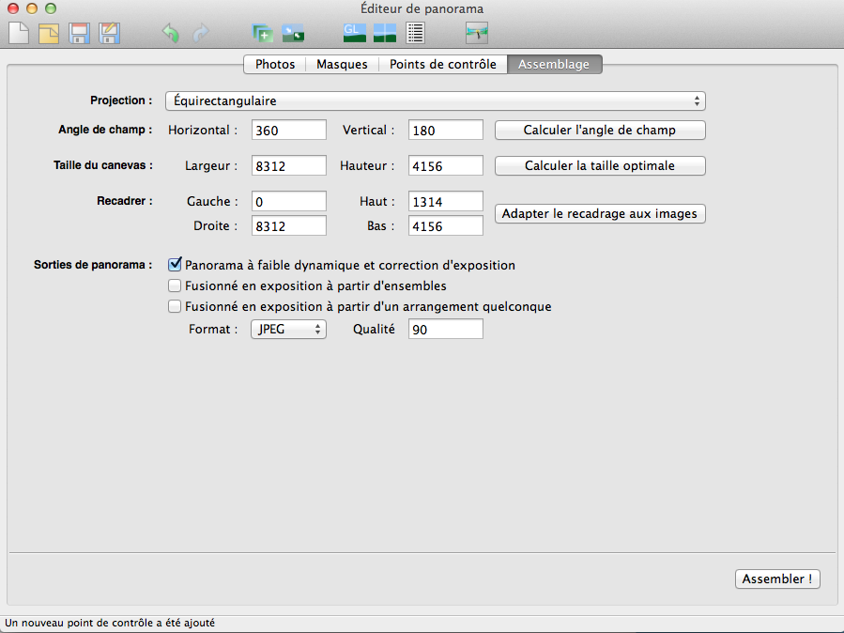Open a project with the folder icon
The image size is (844, 633).
pos(49,33)
